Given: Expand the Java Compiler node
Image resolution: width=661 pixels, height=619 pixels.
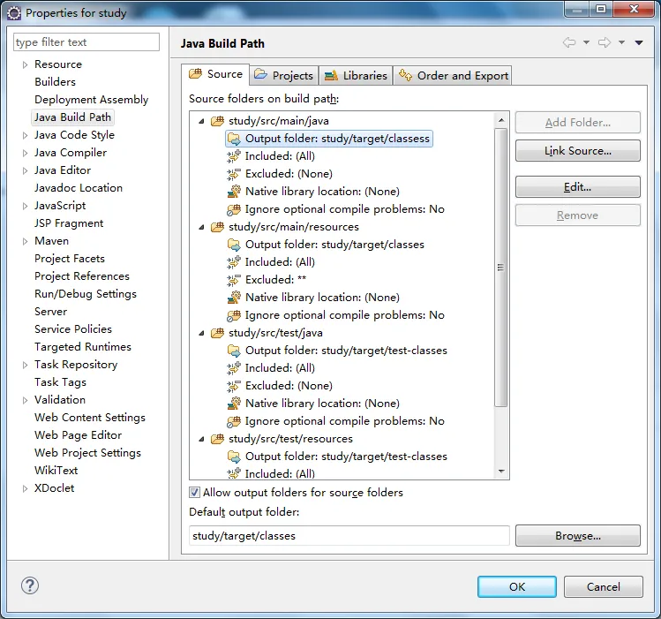Looking at the screenshot, I should [25, 153].
